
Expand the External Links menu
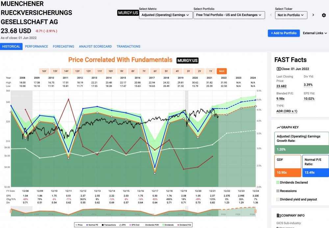pyautogui.click(x=315, y=33)
